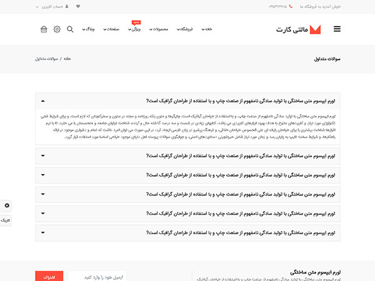
Task: Click the search magnifier icon
Action: tap(70, 29)
